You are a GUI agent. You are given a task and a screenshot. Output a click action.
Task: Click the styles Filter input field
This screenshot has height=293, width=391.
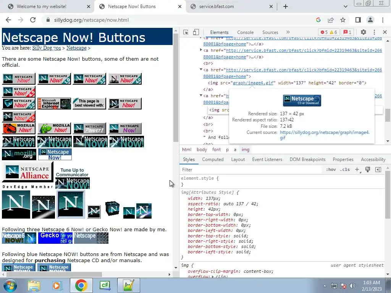click(x=251, y=170)
